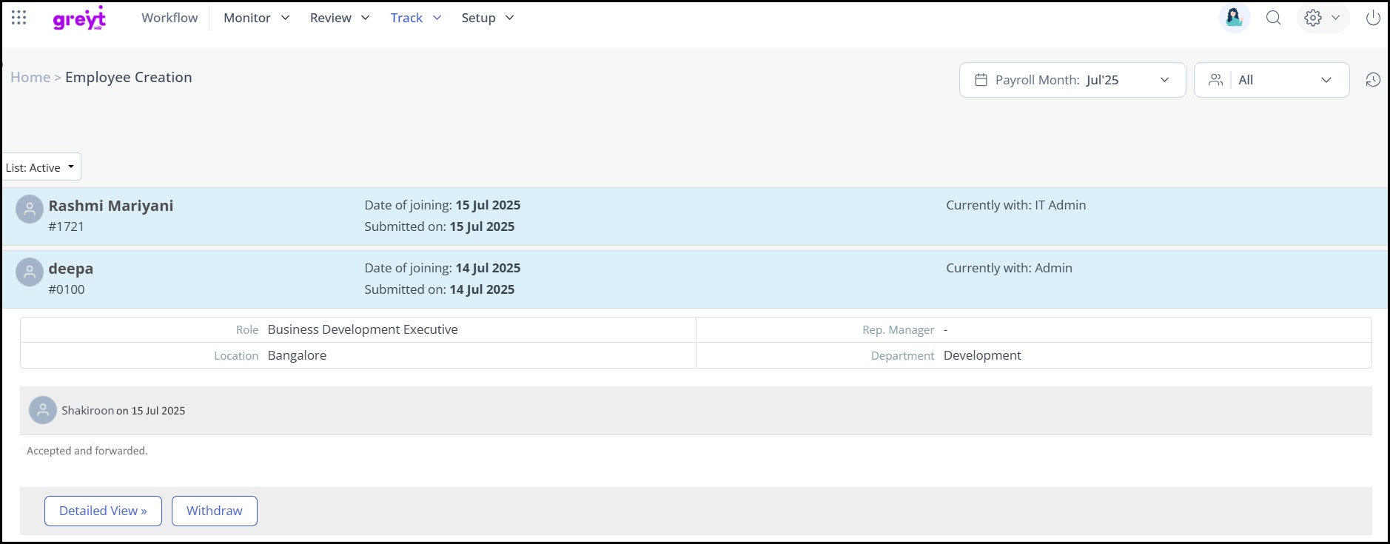
Task: Click deepa's 'Date of joining: 14 Jul 2025'
Action: point(442,268)
